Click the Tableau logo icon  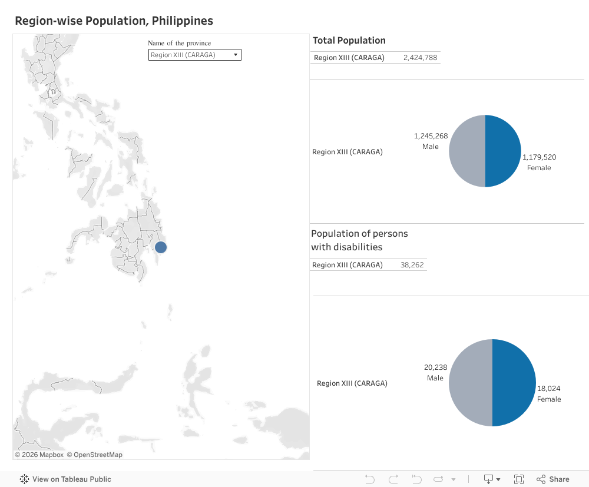[24, 479]
